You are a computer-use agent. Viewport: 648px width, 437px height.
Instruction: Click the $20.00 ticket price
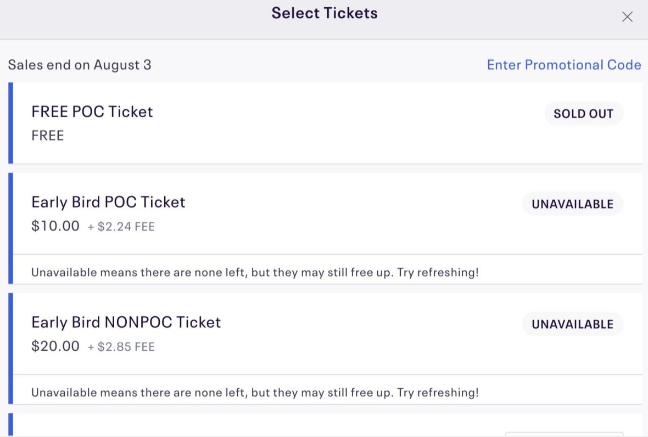tap(55, 346)
